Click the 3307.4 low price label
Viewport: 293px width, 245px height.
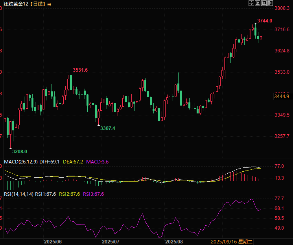pyautogui.click(x=108, y=128)
